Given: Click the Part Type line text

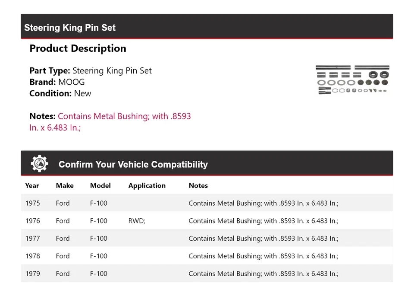Looking at the screenshot, I should click(x=91, y=71).
